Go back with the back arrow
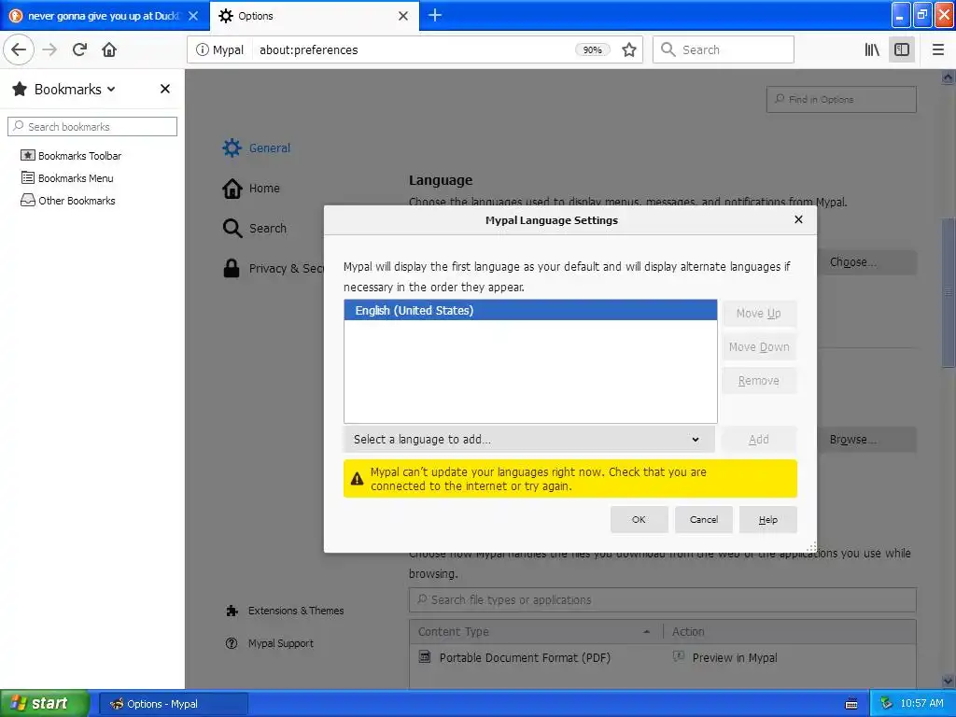The image size is (956, 717). pyautogui.click(x=19, y=49)
